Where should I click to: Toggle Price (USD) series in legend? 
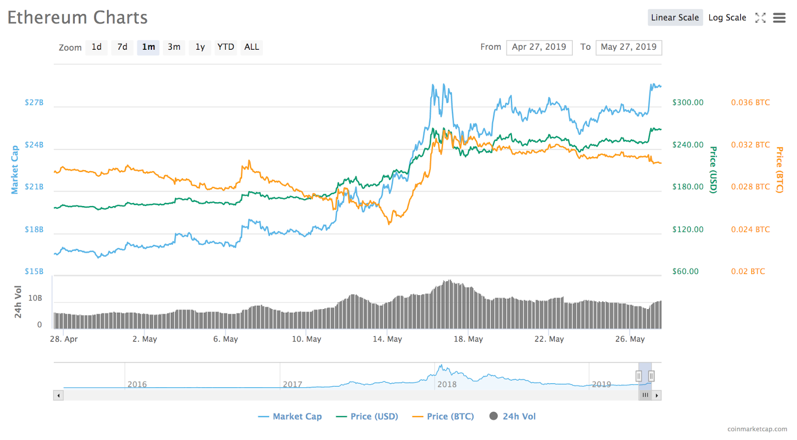[x=367, y=417]
